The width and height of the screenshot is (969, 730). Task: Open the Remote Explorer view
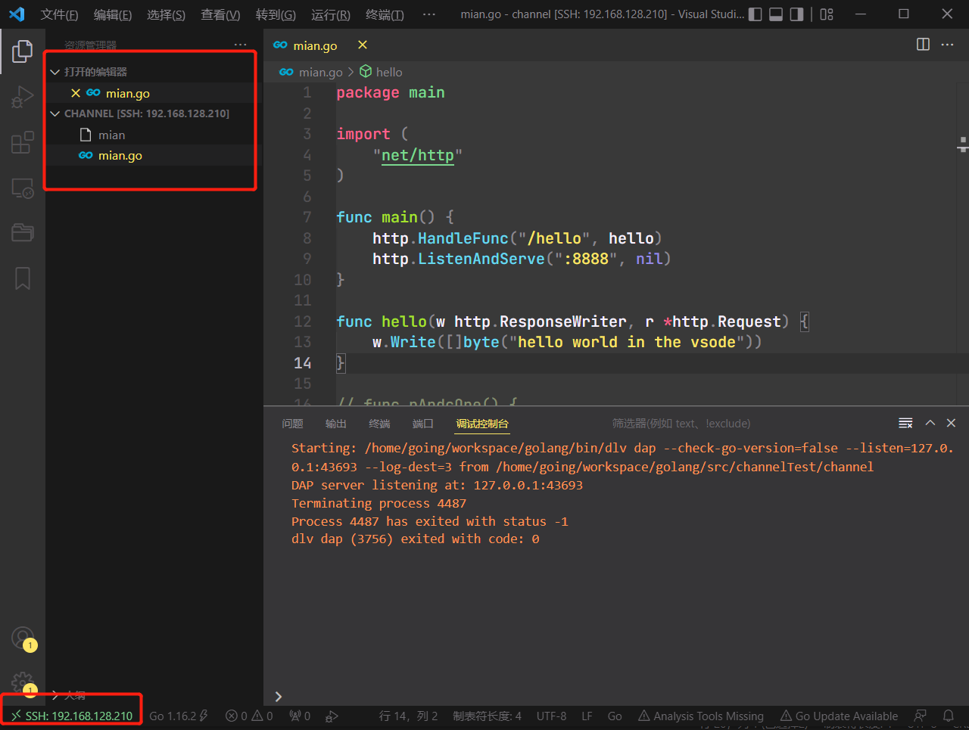pos(23,188)
